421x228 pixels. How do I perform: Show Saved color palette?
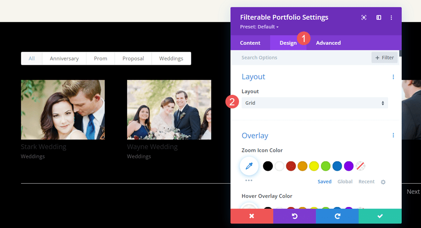click(x=325, y=182)
